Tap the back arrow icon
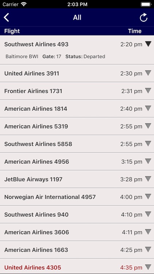Image resolution: width=154 pixels, height=274 pixels. coord(7,18)
